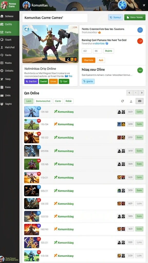Click the green circle icon beside Nizas oou Online
148x263 pixels.
[x=140, y=70]
